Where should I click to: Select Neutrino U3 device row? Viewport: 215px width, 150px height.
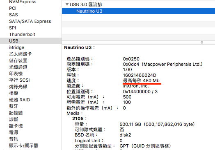tap(138, 11)
